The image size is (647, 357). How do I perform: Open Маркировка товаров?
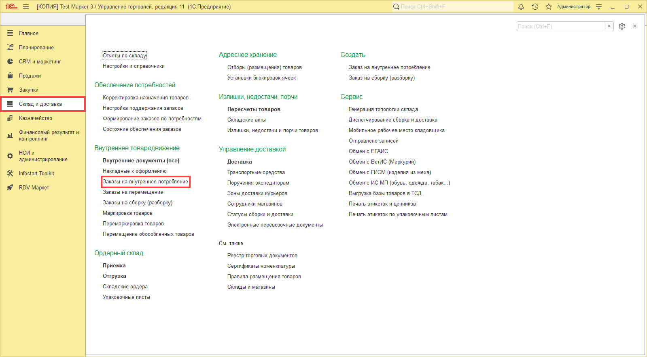(x=127, y=213)
